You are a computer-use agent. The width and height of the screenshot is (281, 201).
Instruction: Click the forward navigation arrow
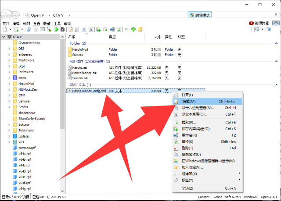(x=16, y=15)
